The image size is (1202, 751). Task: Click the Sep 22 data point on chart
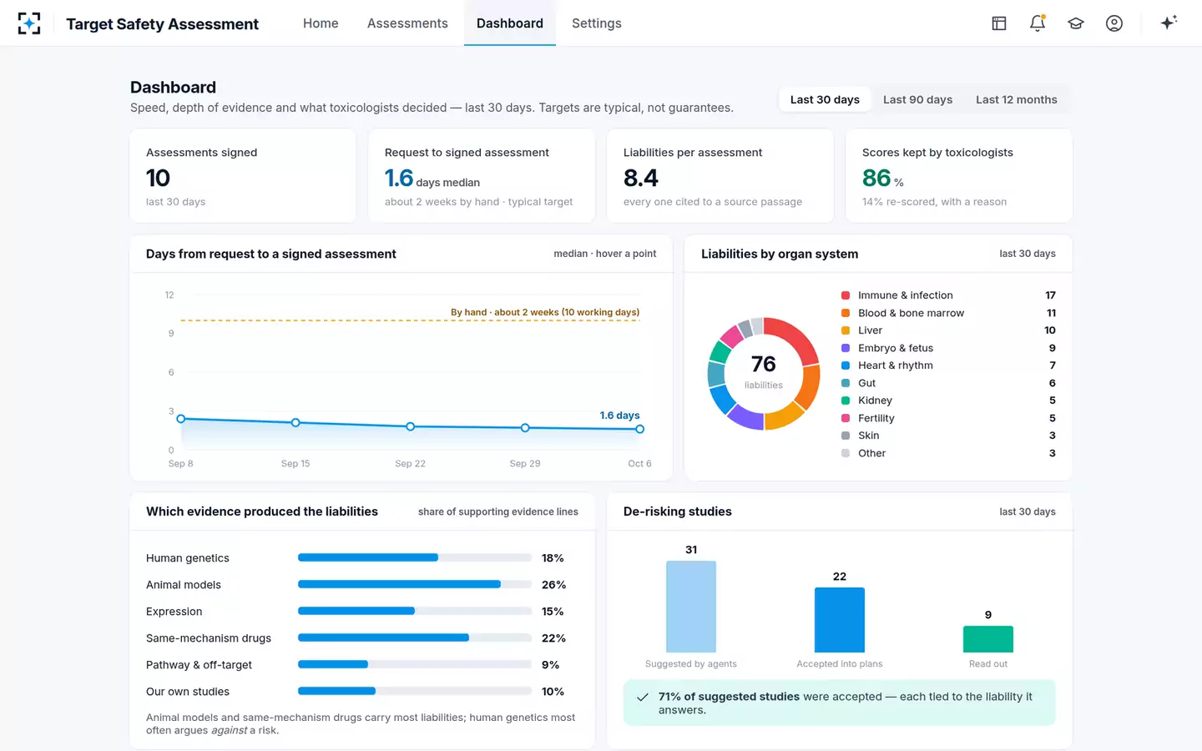tap(411, 426)
